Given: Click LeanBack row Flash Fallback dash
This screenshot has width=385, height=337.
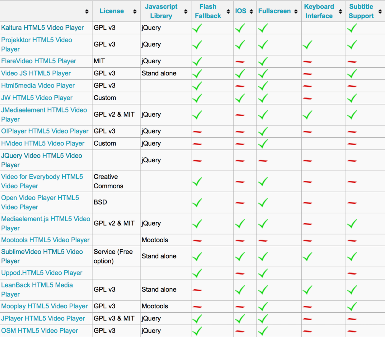Looking at the screenshot, I should [x=197, y=290].
